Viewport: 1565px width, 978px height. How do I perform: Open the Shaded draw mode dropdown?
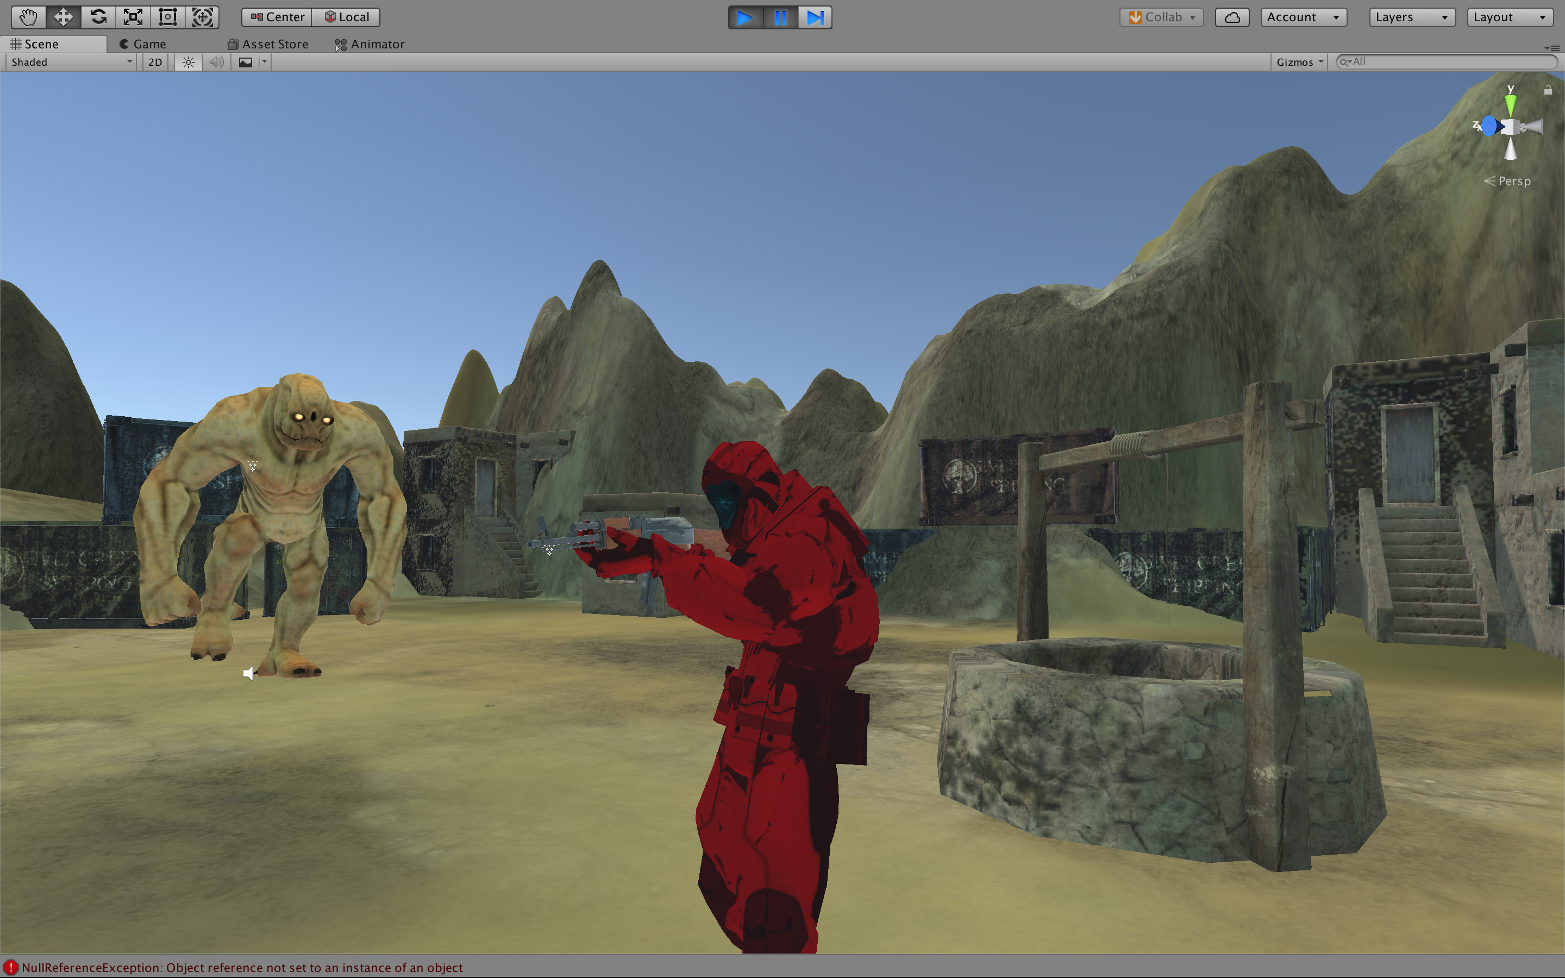(71, 62)
